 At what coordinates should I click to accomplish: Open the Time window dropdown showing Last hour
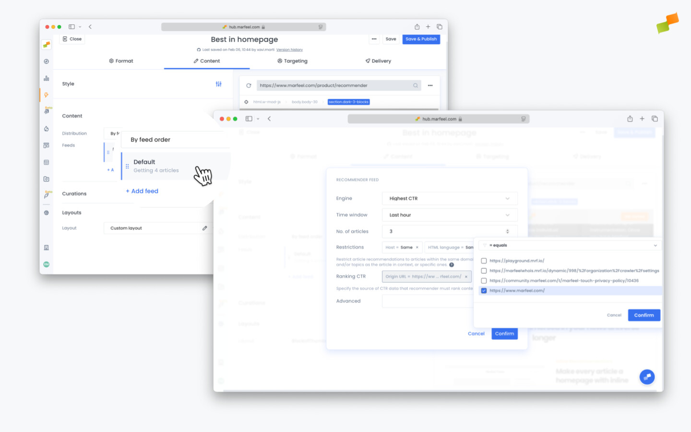449,215
